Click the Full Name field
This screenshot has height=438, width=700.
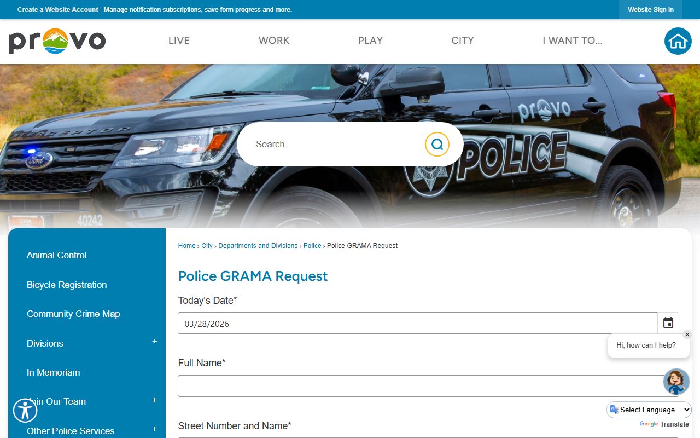tap(428, 386)
